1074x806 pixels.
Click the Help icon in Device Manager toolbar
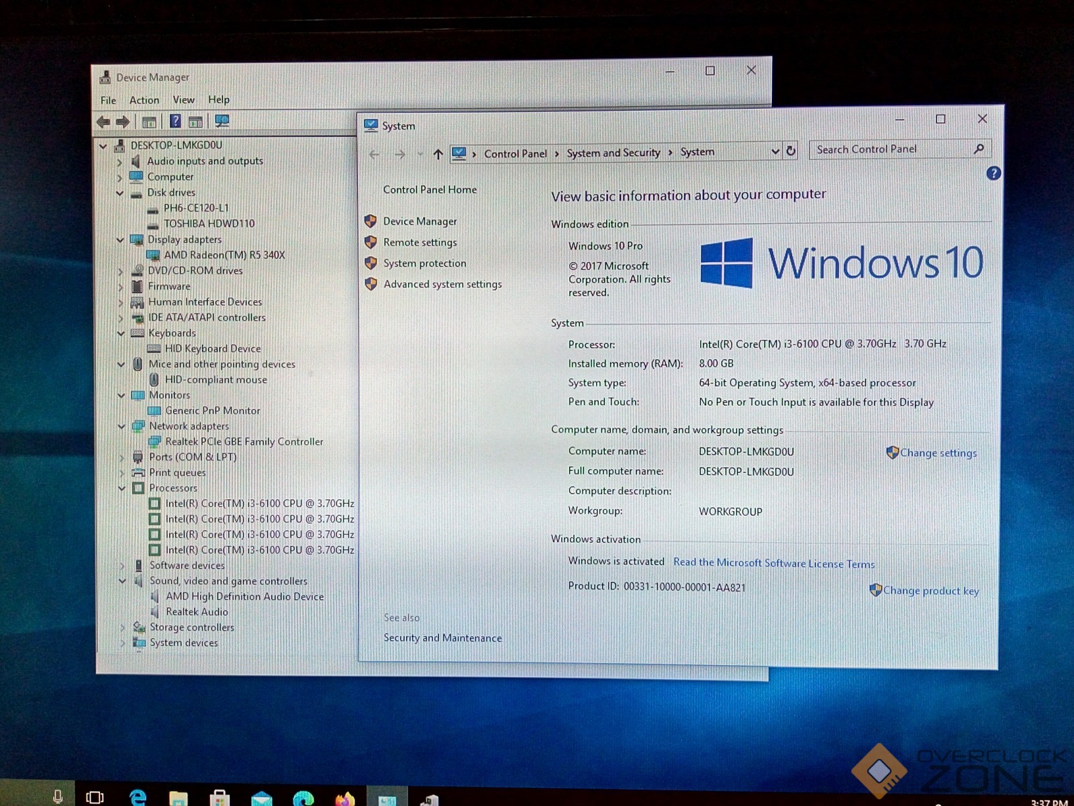click(x=175, y=121)
